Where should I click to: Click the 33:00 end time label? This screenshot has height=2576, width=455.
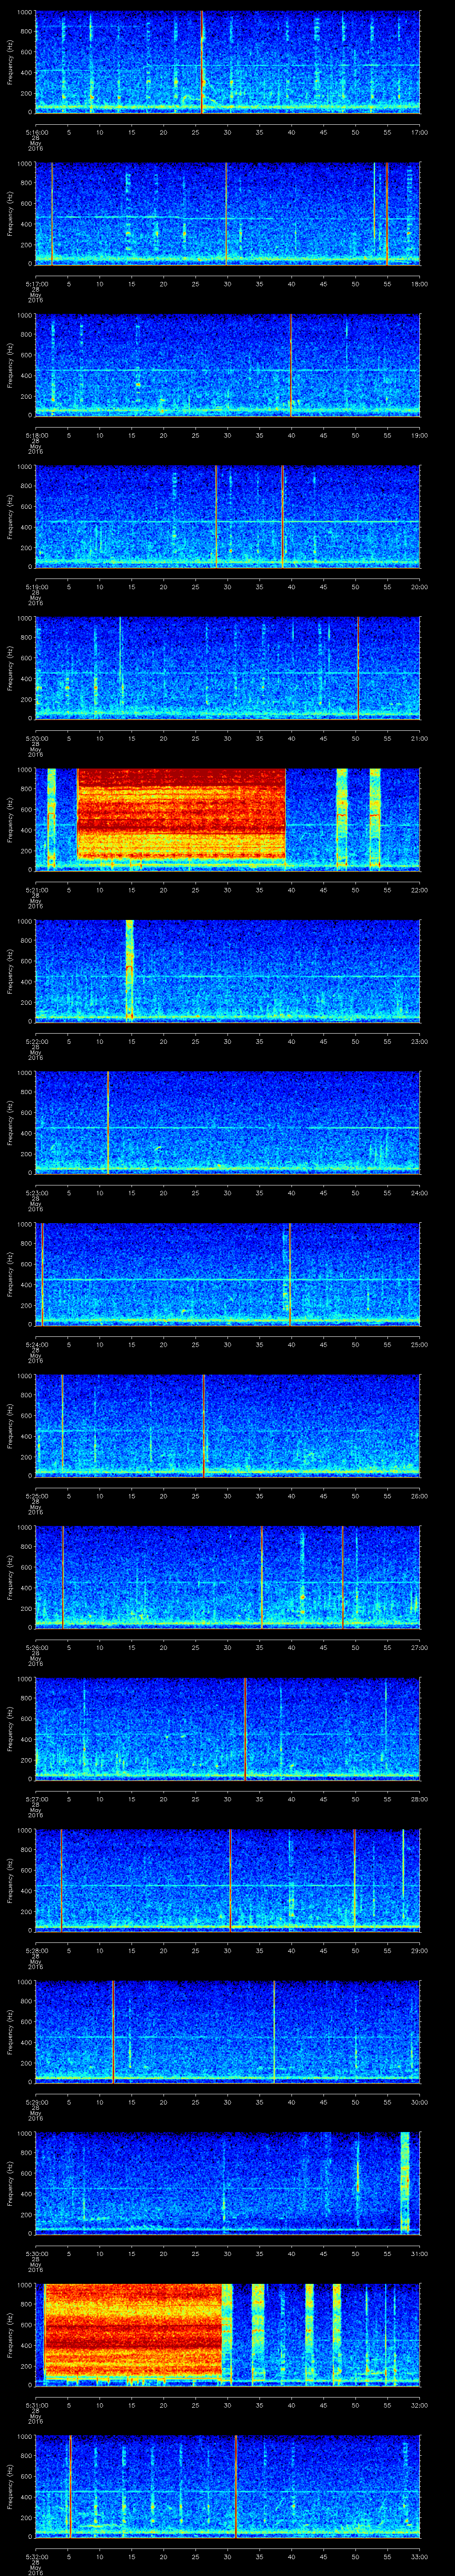point(419,2556)
